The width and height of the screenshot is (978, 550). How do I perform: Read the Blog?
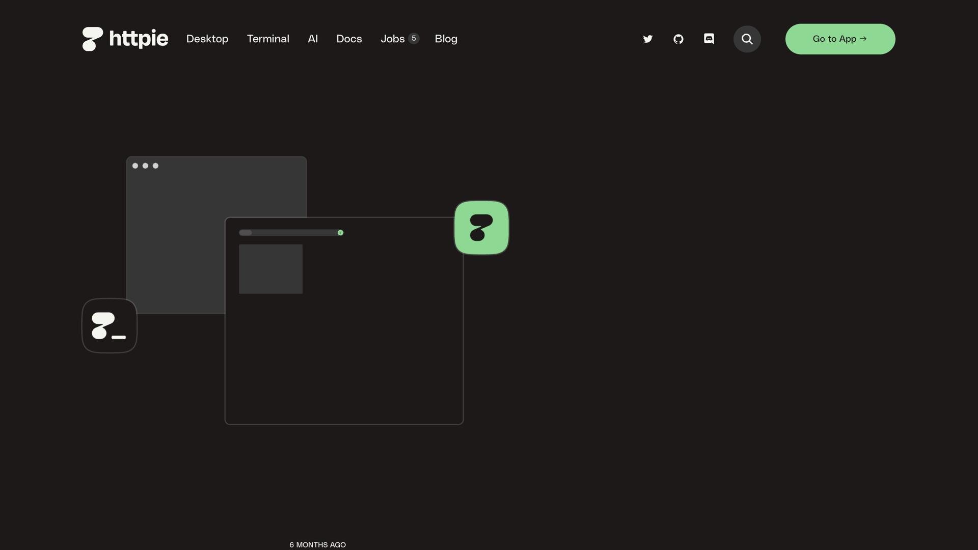click(x=446, y=39)
